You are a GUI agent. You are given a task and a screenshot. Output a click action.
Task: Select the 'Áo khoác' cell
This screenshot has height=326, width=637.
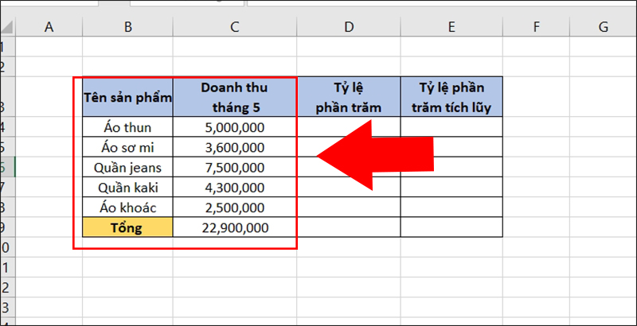click(x=127, y=208)
